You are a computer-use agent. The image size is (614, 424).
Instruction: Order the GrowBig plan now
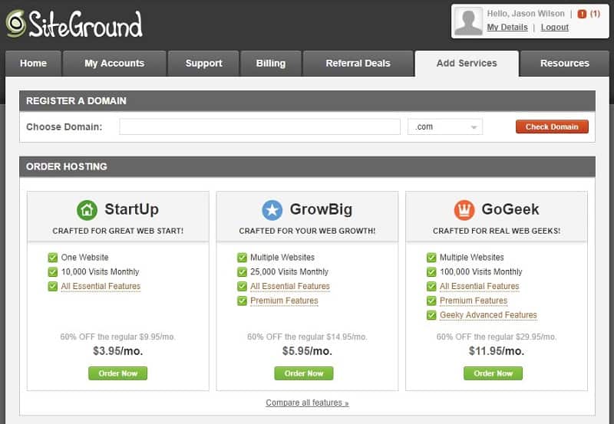(x=304, y=373)
